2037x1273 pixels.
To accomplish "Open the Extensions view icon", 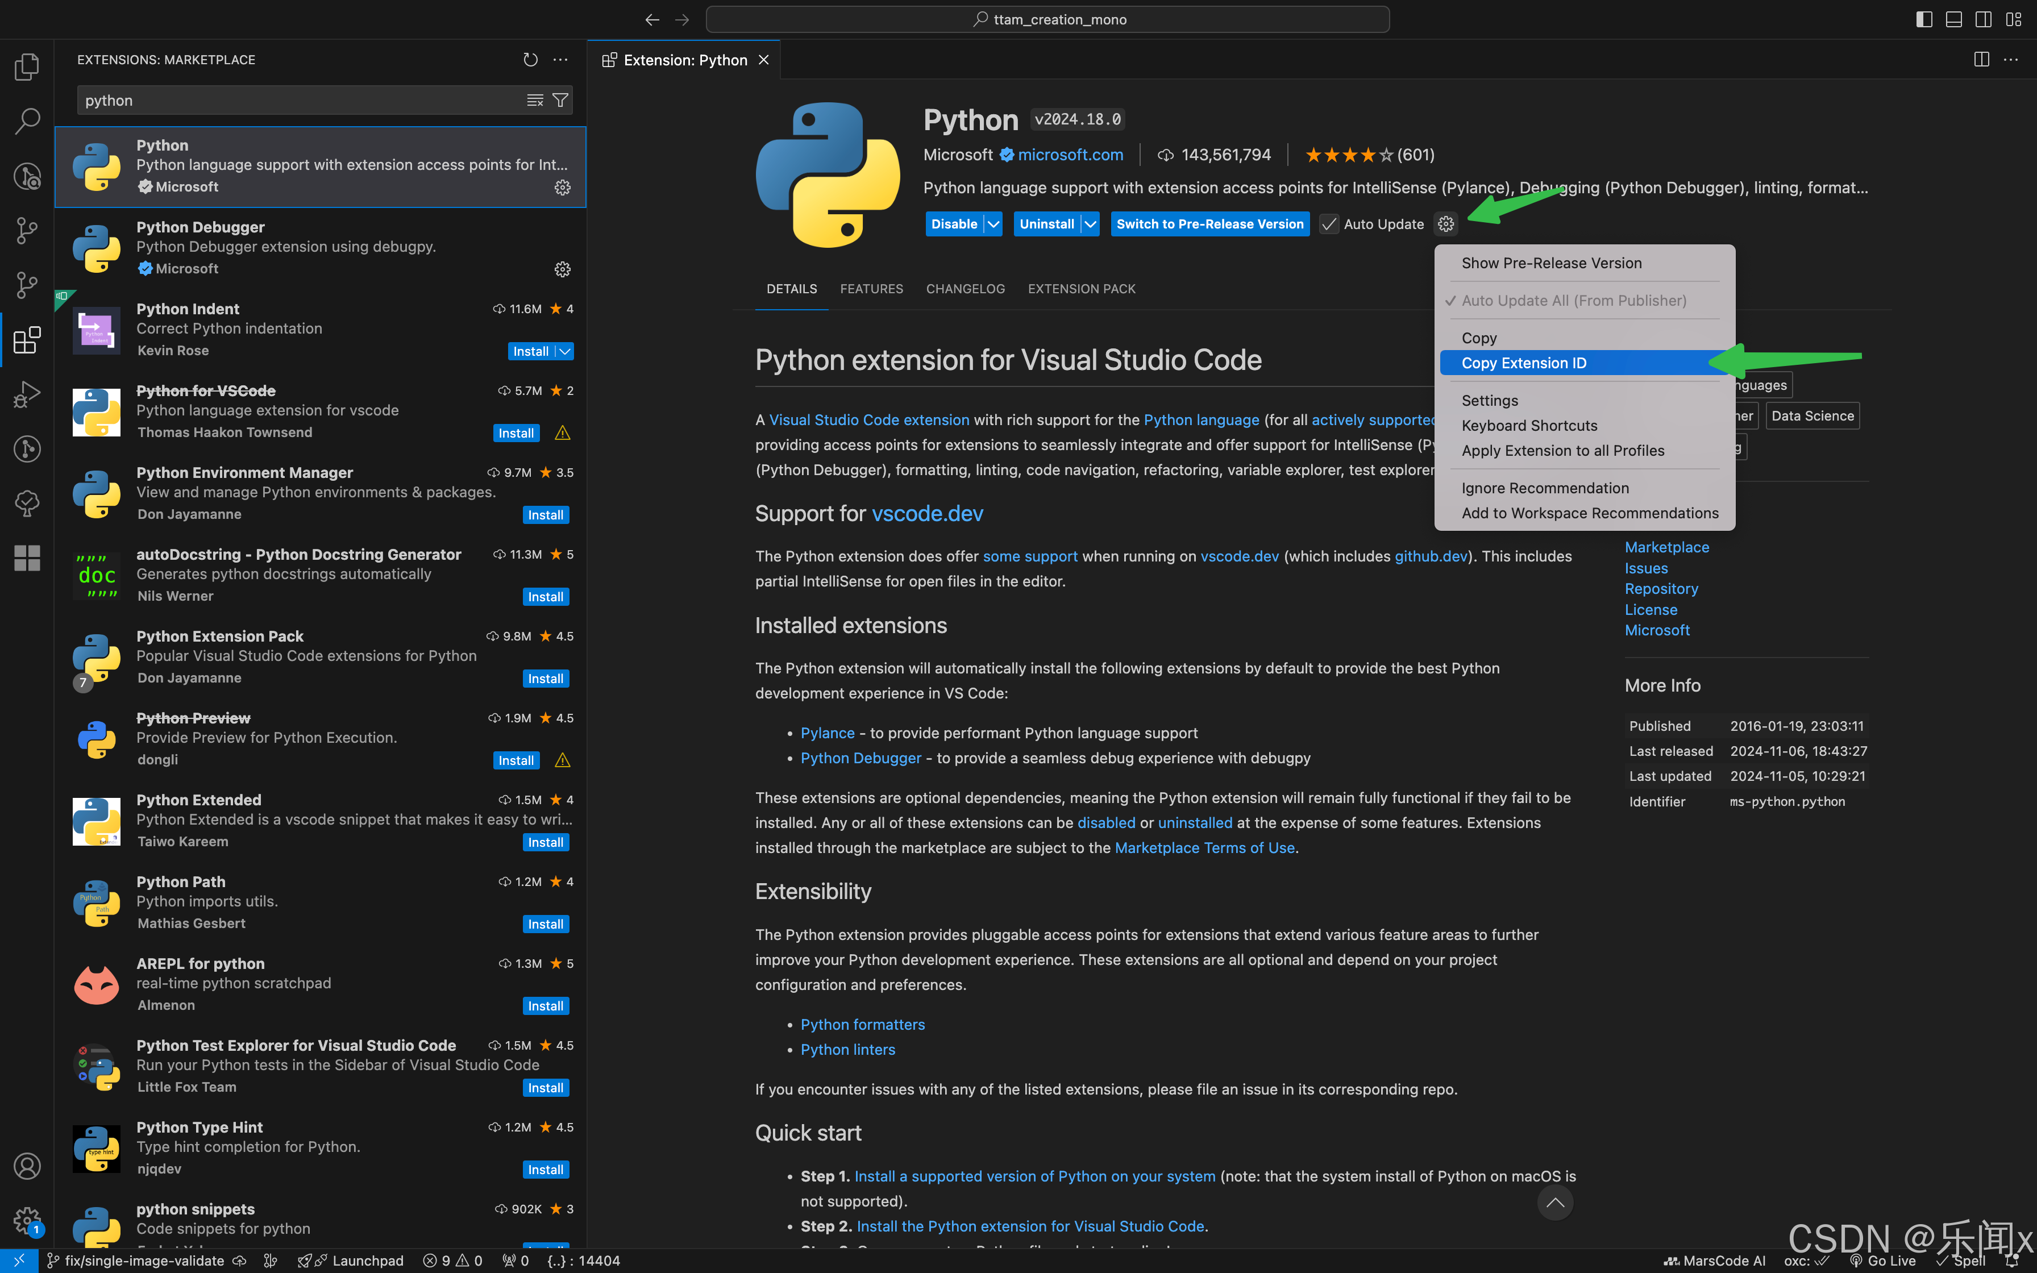I will (27, 340).
